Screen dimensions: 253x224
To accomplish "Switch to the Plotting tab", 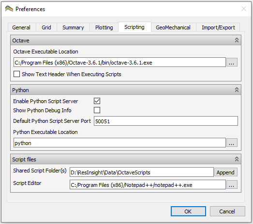I will tap(104, 27).
